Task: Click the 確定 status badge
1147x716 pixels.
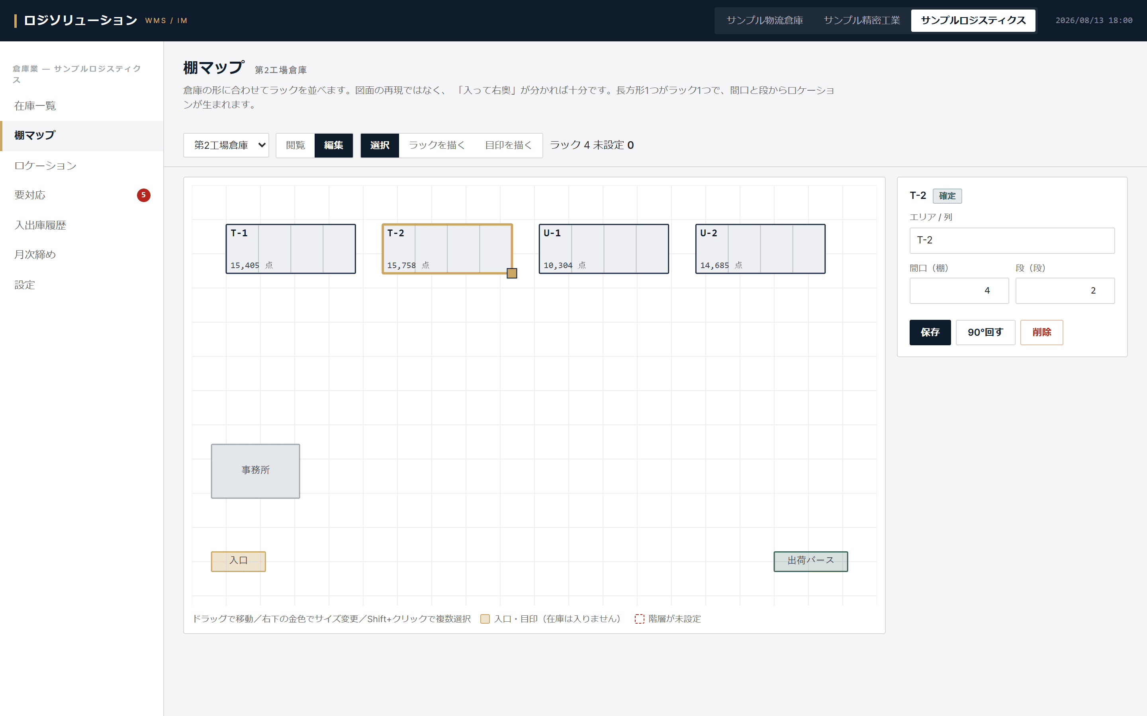Action: point(947,196)
